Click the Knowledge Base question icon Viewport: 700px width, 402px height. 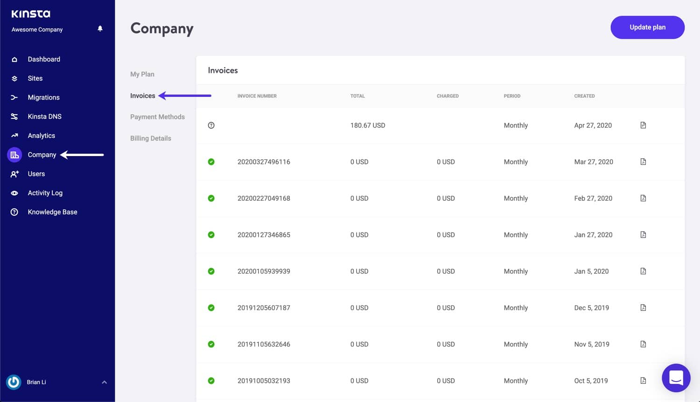click(14, 212)
